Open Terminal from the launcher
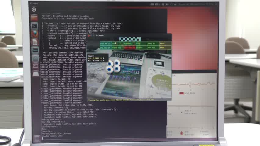The width and height of the screenshot is (260, 146). 34,26
